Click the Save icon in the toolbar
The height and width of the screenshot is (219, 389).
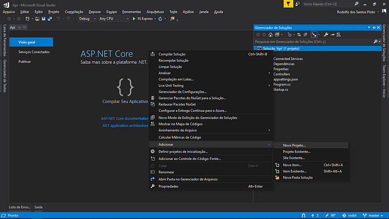coord(43,18)
